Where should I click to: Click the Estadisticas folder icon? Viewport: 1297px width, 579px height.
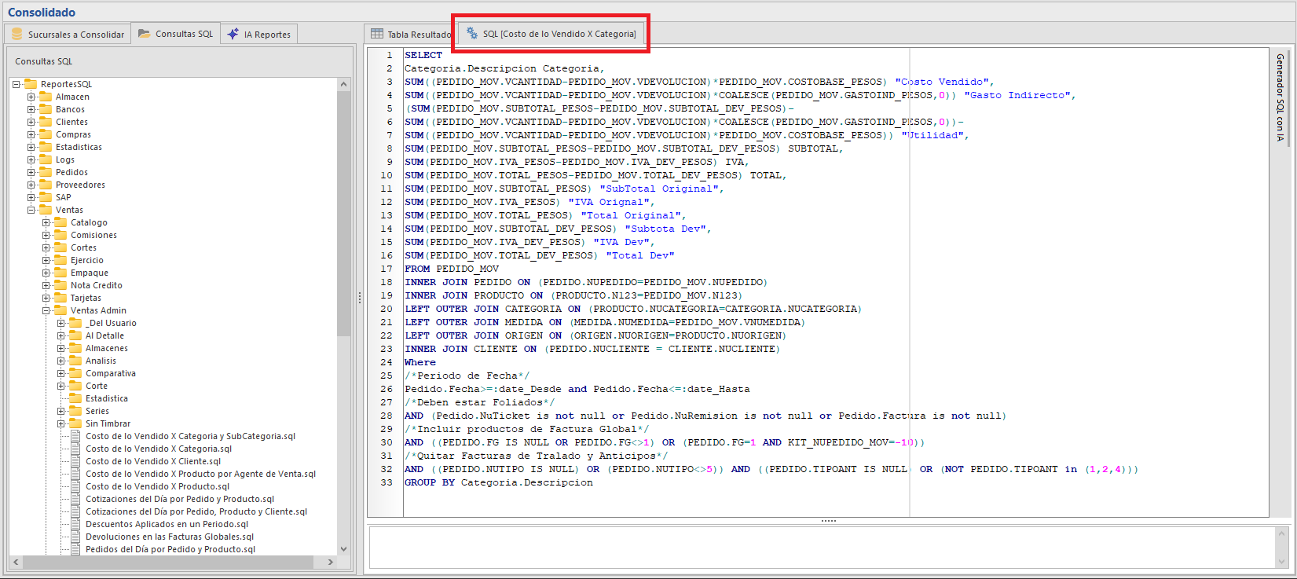[x=46, y=147]
